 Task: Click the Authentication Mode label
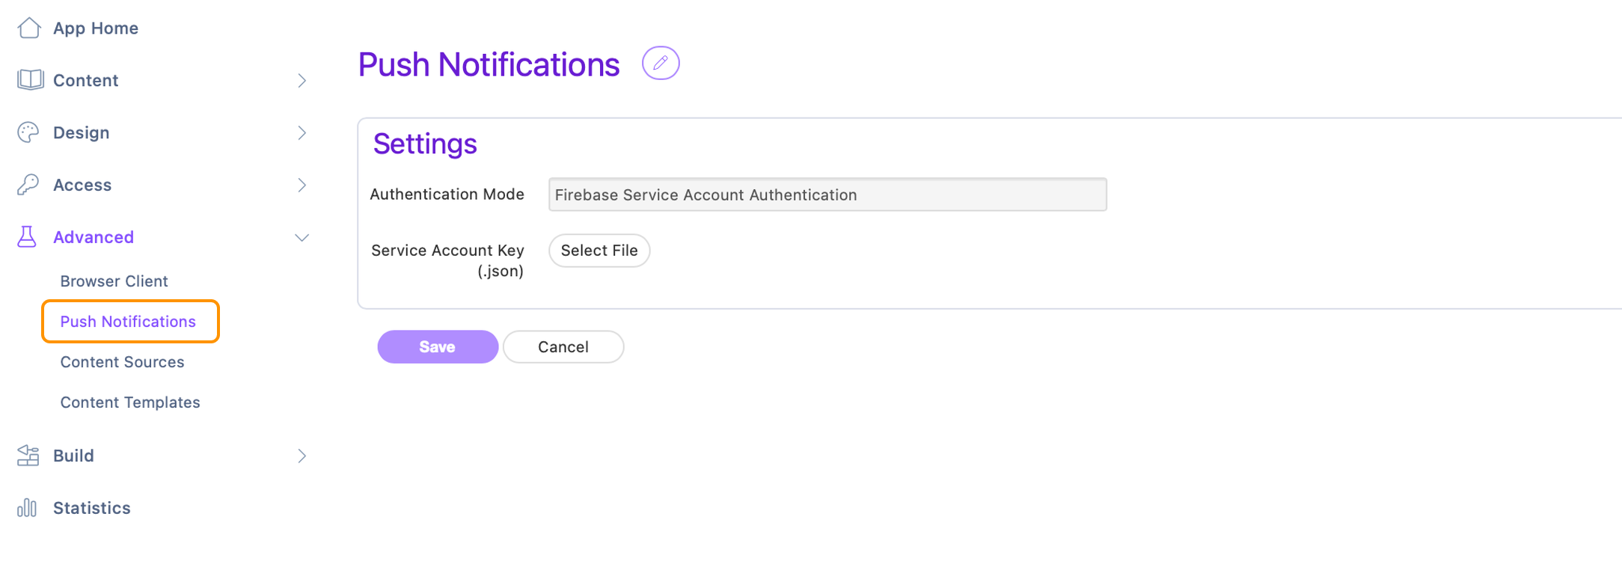tap(447, 194)
